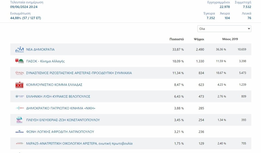Open ΔΗΜΟΚΡΑΤΙΚΟ ΠΑΤΡΙΩΤΙΚΟ ΚΙΝΗΜΑ «ΝΙΚΗ» link
This screenshot has width=261, height=153.
[61, 108]
